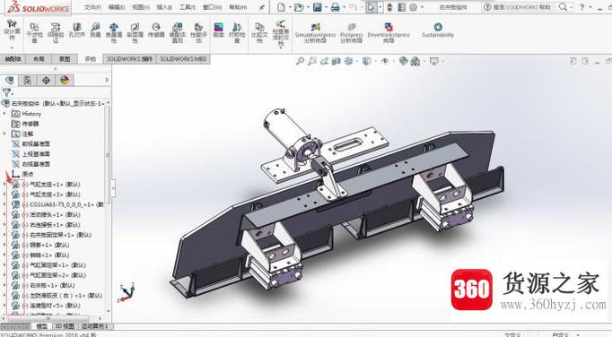This screenshot has width=612, height=337.
Task: Open the Sustainability tool
Action: pyautogui.click(x=438, y=30)
